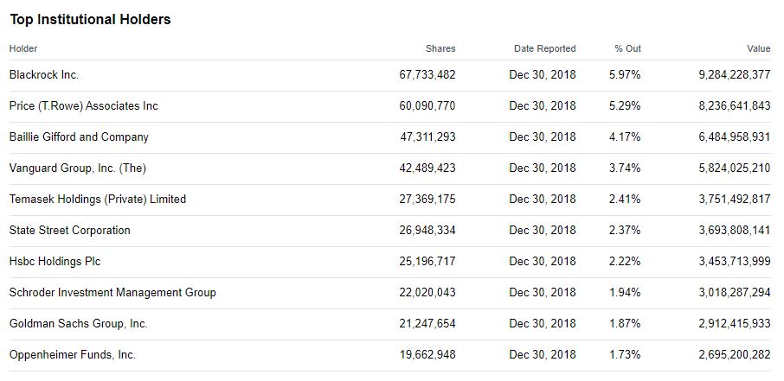Open Baillie Gifford and Company holder
784x381 pixels.
[x=79, y=137]
